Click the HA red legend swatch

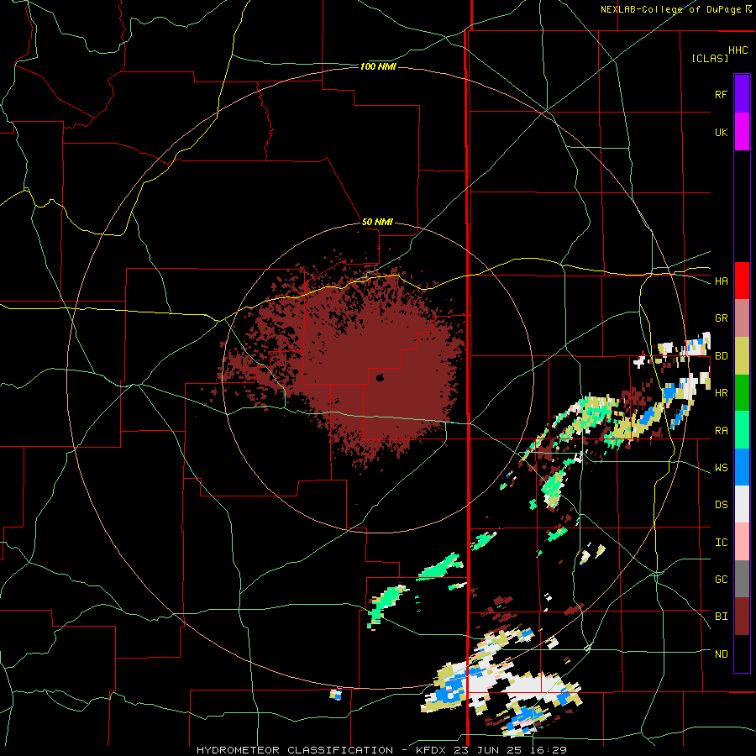(742, 281)
